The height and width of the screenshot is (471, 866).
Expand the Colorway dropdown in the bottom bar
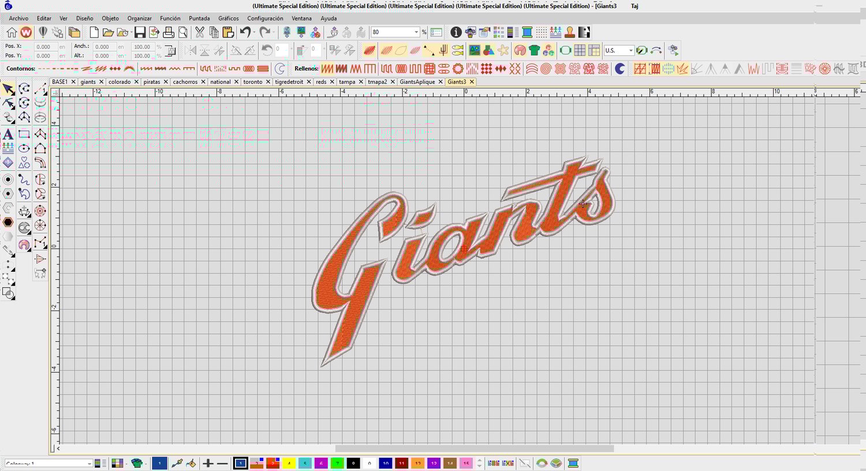click(89, 463)
